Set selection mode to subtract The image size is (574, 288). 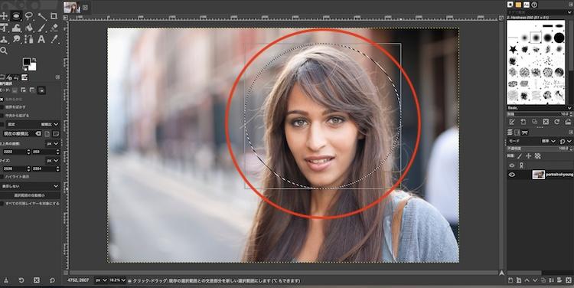[32, 90]
